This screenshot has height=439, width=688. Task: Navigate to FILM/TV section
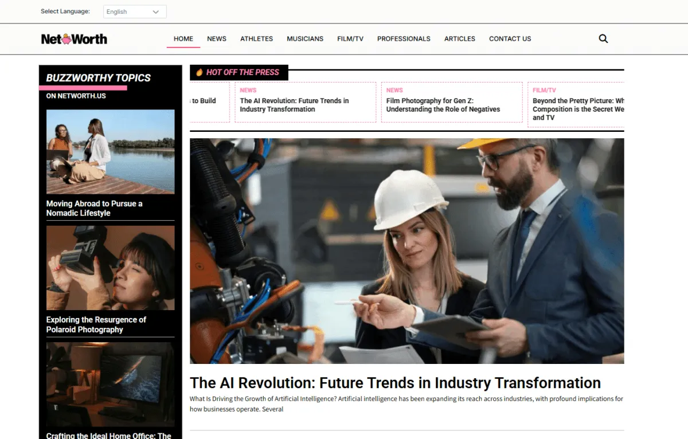pyautogui.click(x=350, y=39)
